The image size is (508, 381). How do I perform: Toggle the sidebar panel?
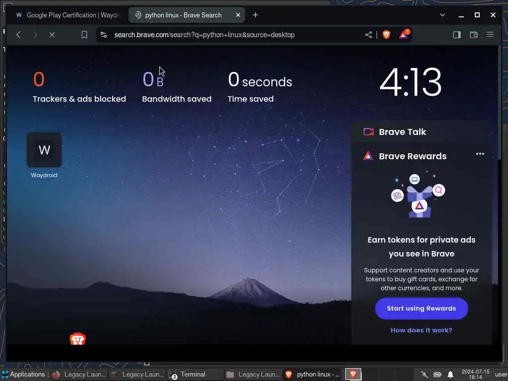[457, 35]
